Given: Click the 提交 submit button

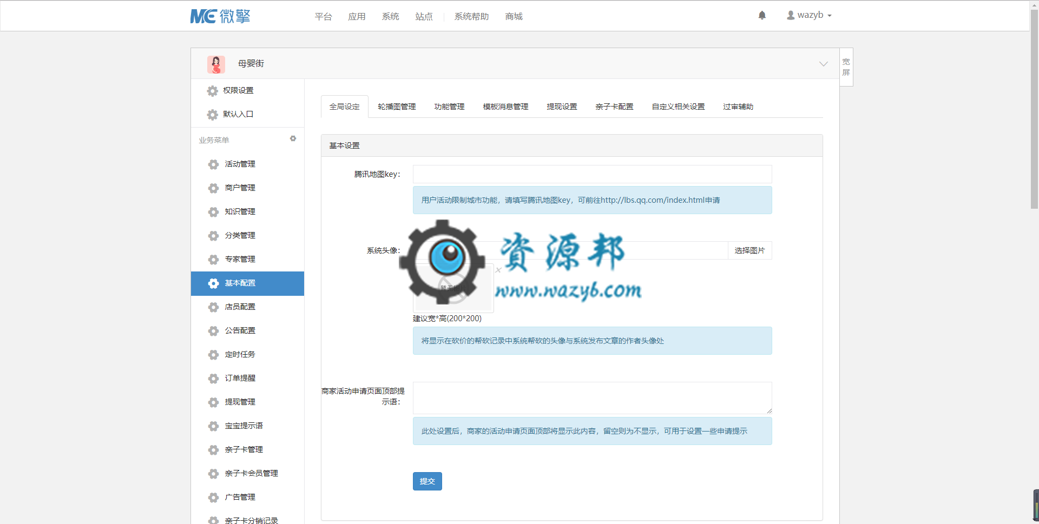Looking at the screenshot, I should click(427, 481).
